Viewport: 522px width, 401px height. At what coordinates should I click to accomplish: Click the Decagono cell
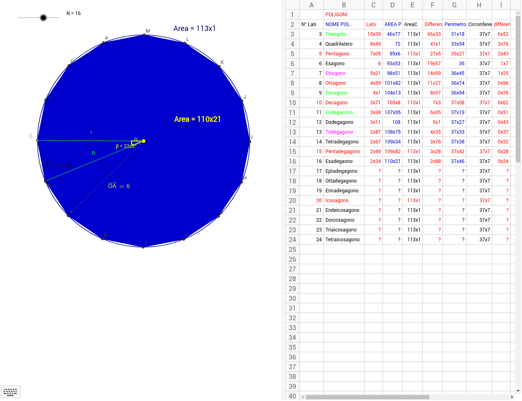tap(344, 103)
